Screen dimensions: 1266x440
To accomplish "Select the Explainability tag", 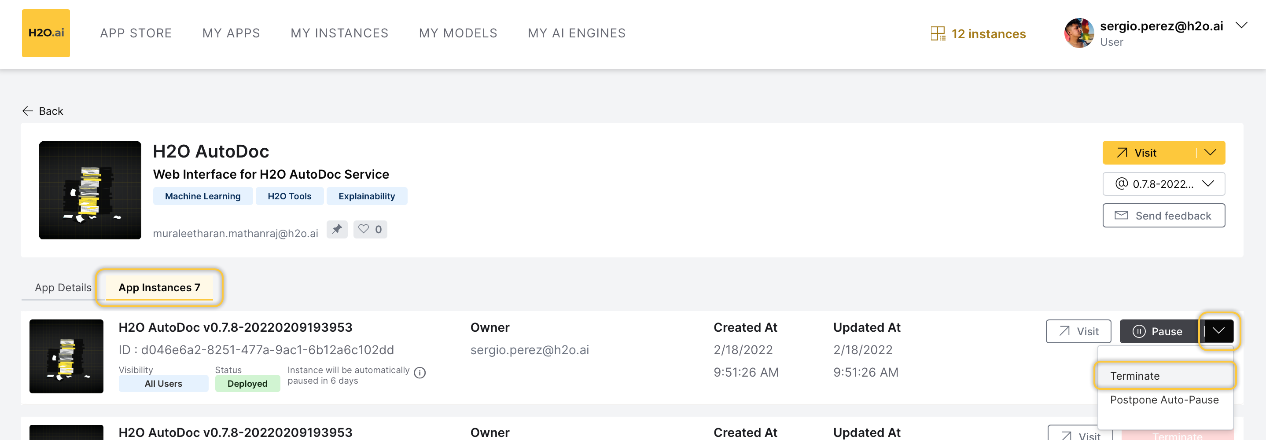I will point(367,196).
